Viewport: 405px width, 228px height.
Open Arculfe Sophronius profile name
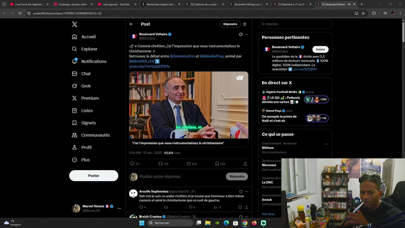point(154,192)
